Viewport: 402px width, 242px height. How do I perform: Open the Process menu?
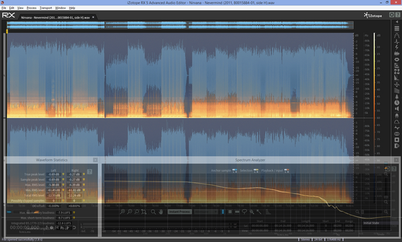pos(31,8)
